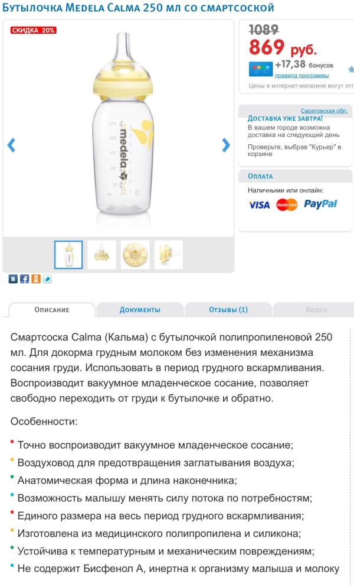This screenshot has height=587, width=354.
Task: Show next product image arrow
Action: tap(226, 145)
